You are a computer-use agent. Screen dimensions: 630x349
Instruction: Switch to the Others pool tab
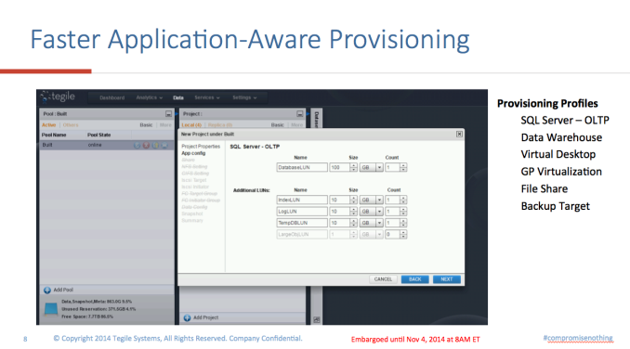coord(71,125)
